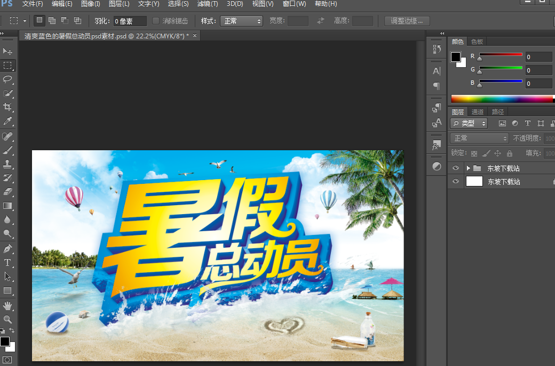Image resolution: width=555 pixels, height=366 pixels.
Task: Toggle shape layer filter
Action: click(541, 123)
